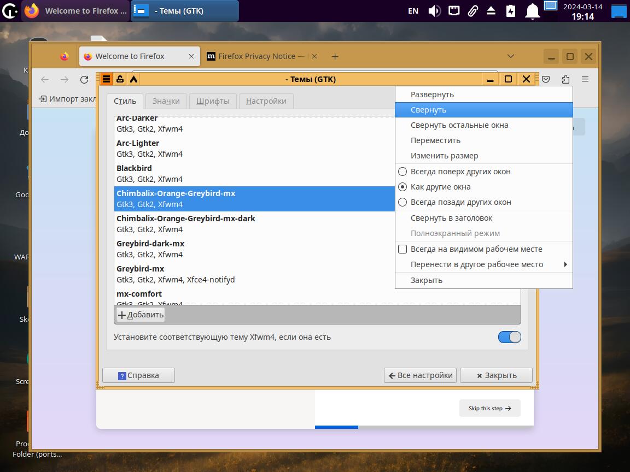
Task: Toggle the matching Xfwm4 theme switch
Action: [509, 337]
